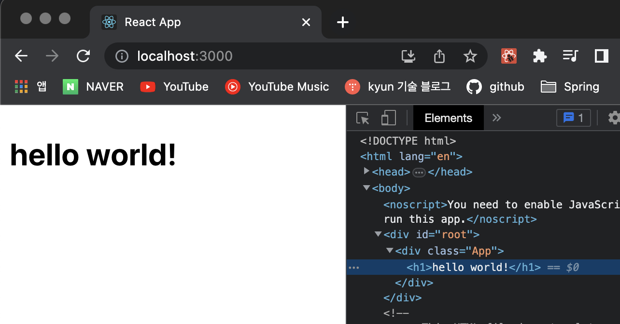
Task: Open the three-dot actions on the h1 row
Action: tap(354, 268)
